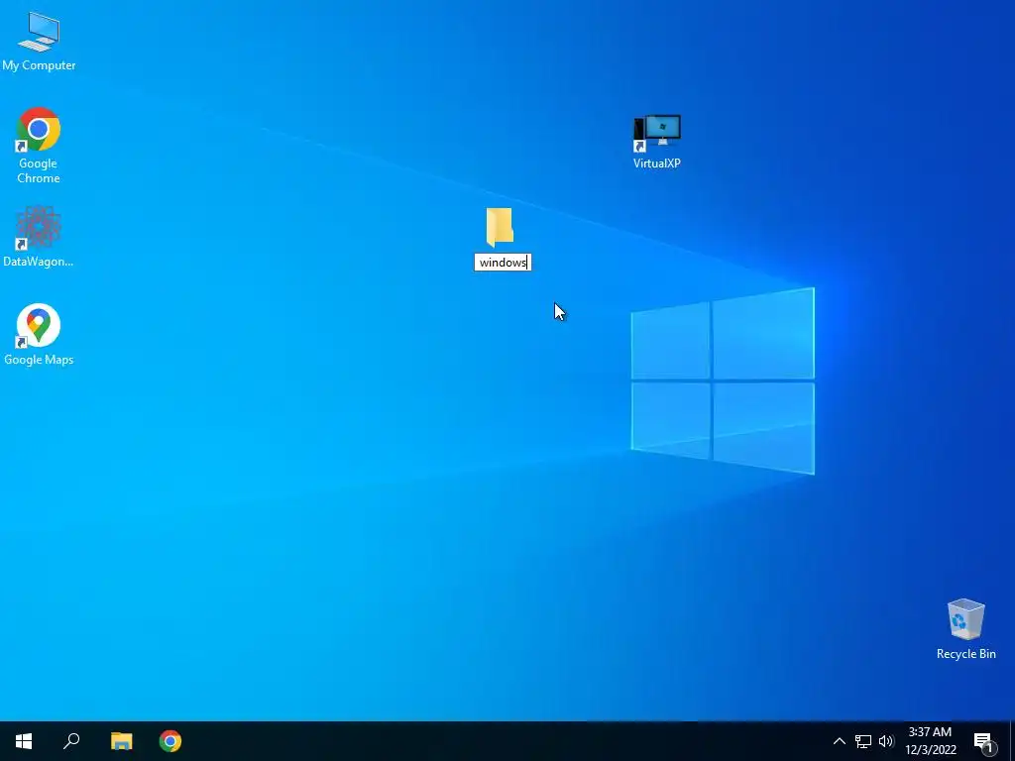
Task: Launch Chrome from the taskbar
Action: click(170, 741)
